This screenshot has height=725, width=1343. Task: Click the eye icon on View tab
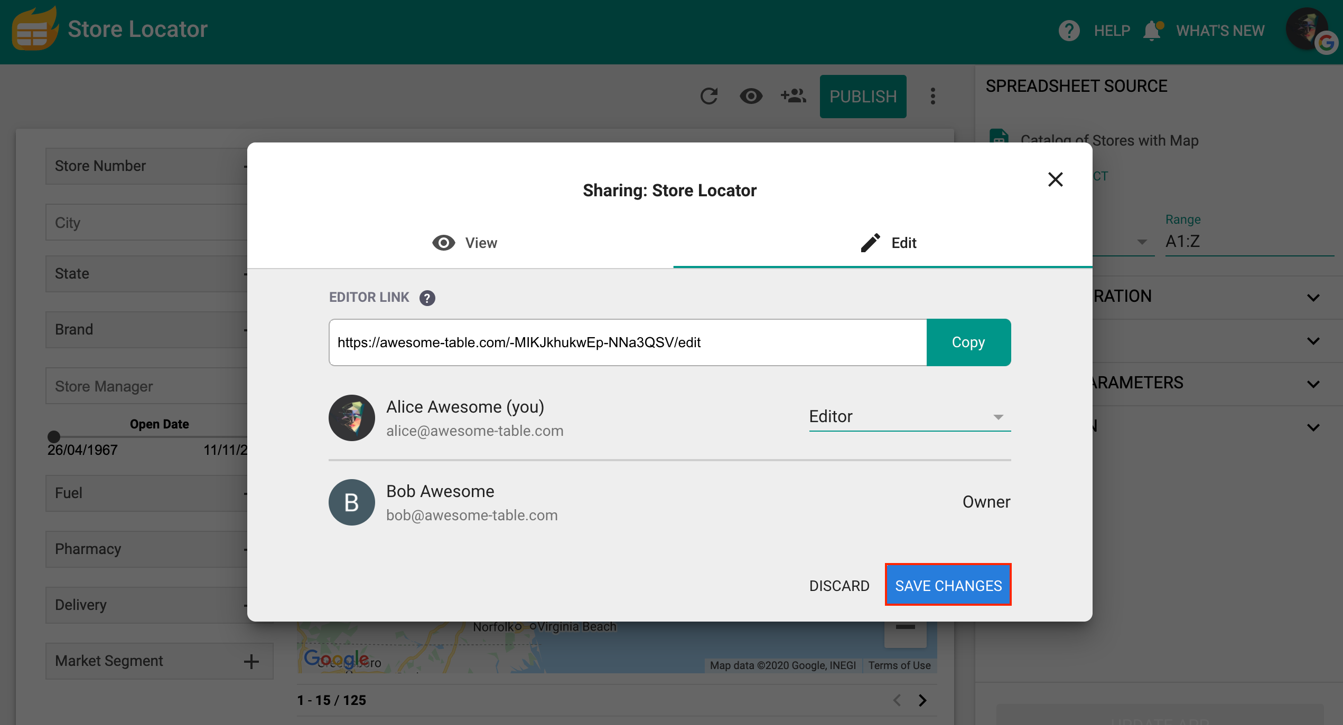click(443, 243)
